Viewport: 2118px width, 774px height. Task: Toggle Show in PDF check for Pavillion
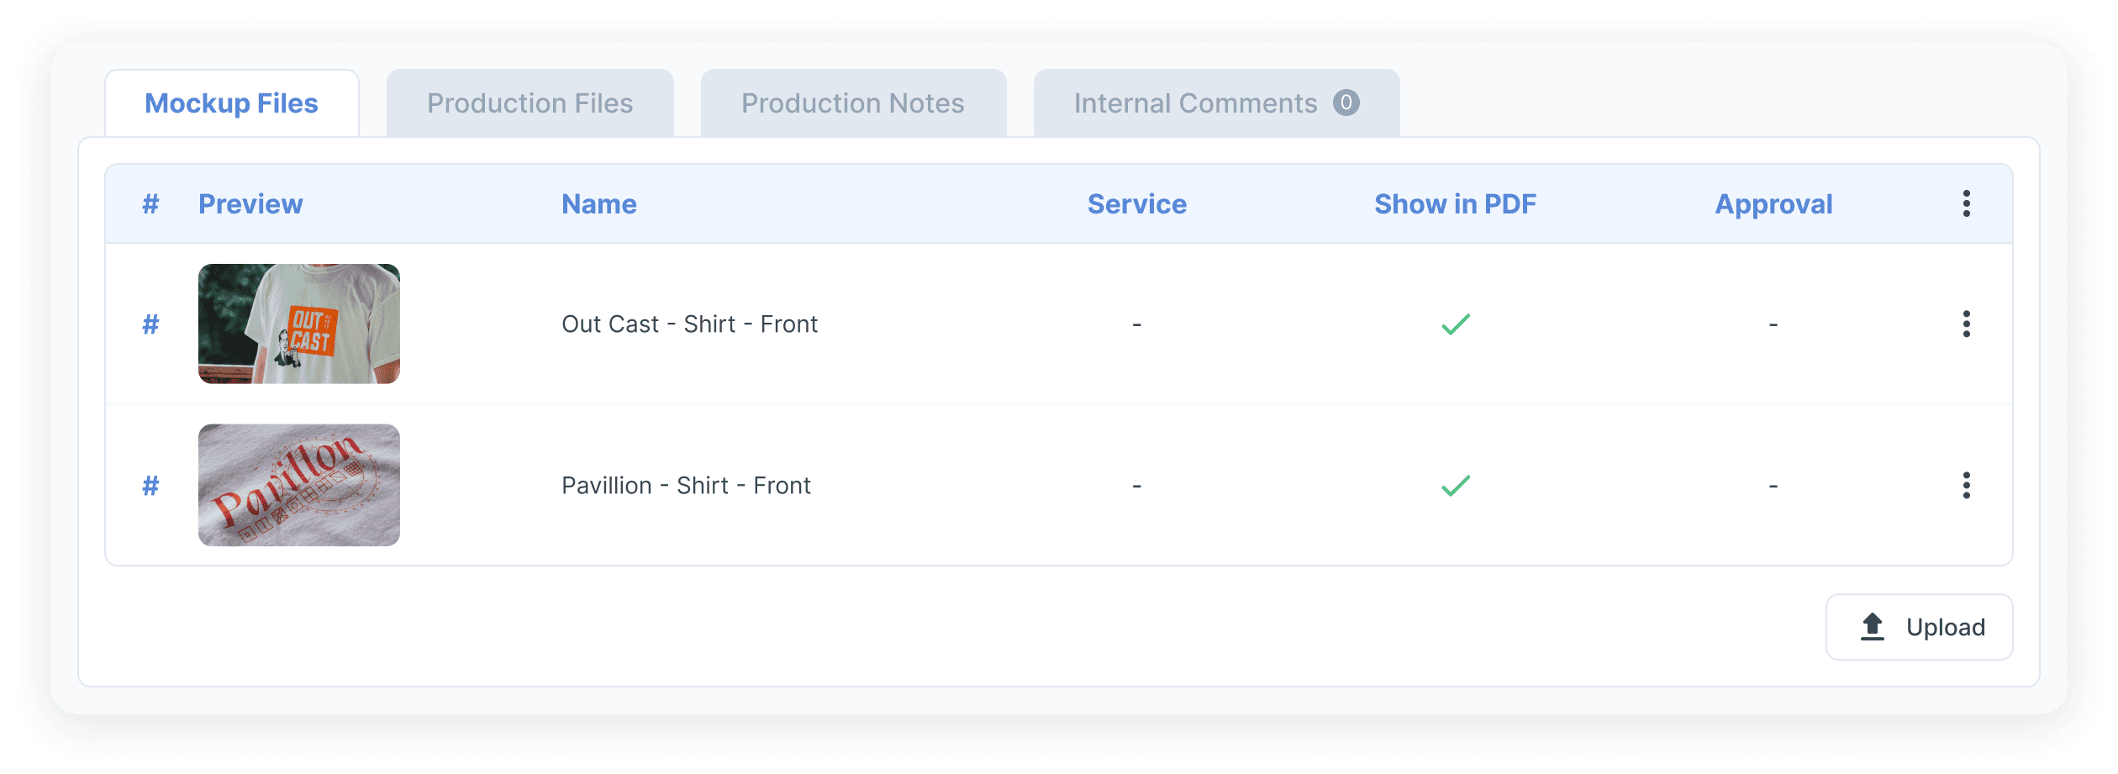1455,485
